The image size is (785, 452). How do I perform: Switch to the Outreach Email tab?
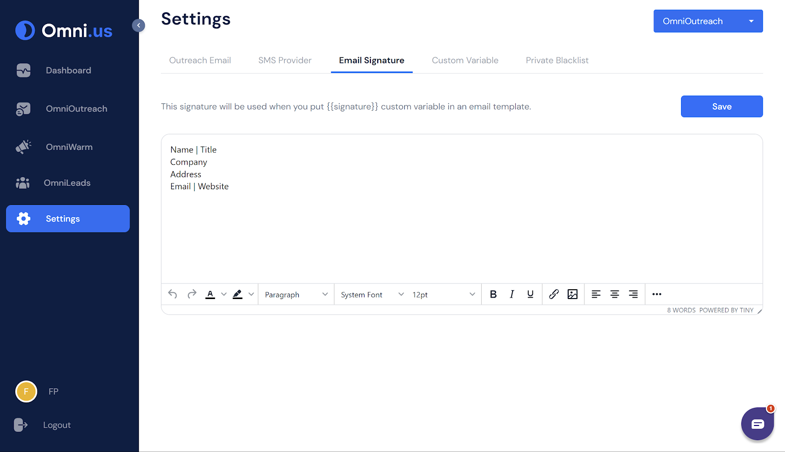click(x=200, y=60)
